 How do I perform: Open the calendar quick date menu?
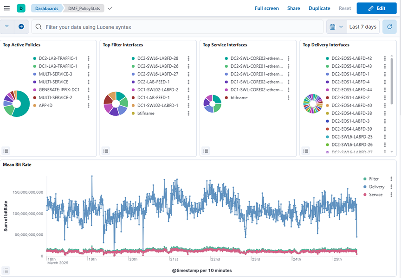336,27
